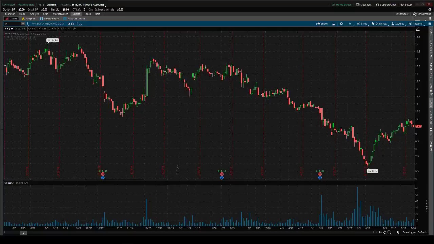Open the Studies dropdown
Viewport: 434px width, 244px height.
398,24
